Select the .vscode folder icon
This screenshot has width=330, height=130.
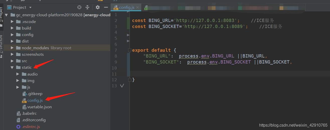pyautogui.click(x=18, y=21)
